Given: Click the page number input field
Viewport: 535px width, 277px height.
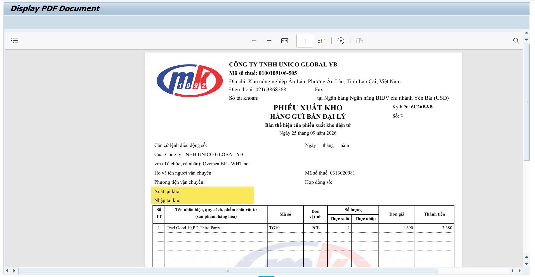Looking at the screenshot, I should tap(305, 41).
